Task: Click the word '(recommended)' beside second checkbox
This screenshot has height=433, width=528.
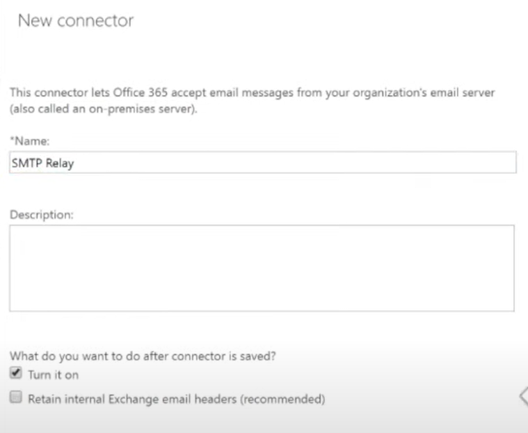Action: coord(282,399)
